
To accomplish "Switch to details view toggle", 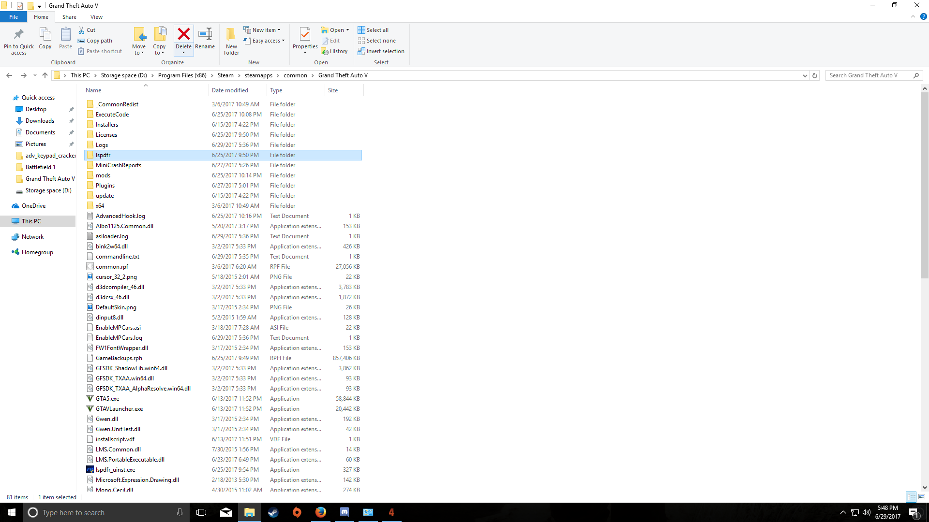I will click(911, 497).
